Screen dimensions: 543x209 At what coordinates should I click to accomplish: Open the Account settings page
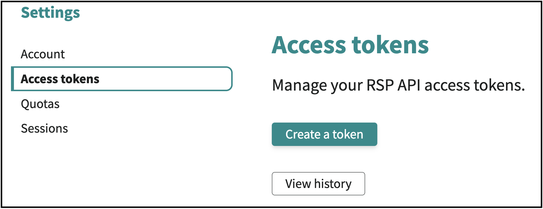[x=43, y=54]
